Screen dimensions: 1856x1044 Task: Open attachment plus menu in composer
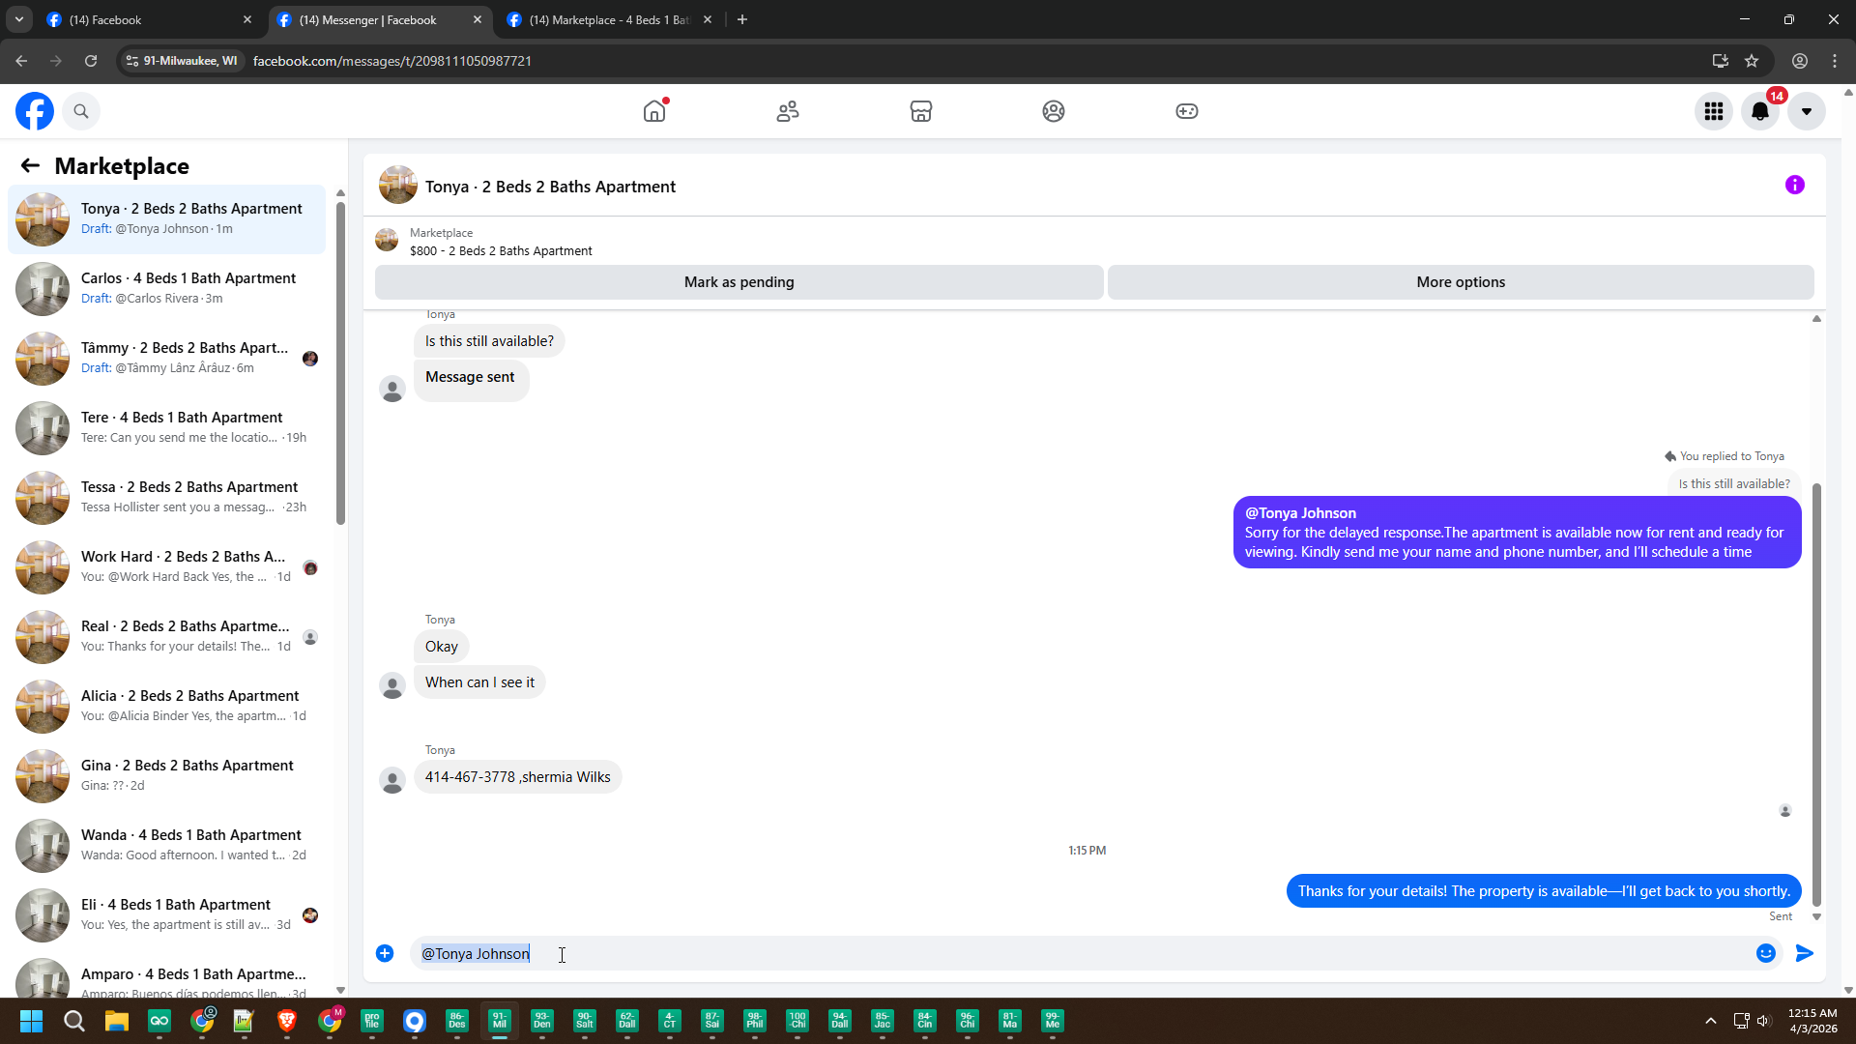(x=385, y=954)
